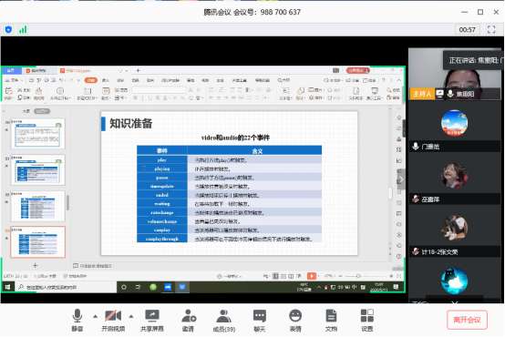Select the 事件 table header cell
Screen dimensions: 505x337
tap(162, 150)
